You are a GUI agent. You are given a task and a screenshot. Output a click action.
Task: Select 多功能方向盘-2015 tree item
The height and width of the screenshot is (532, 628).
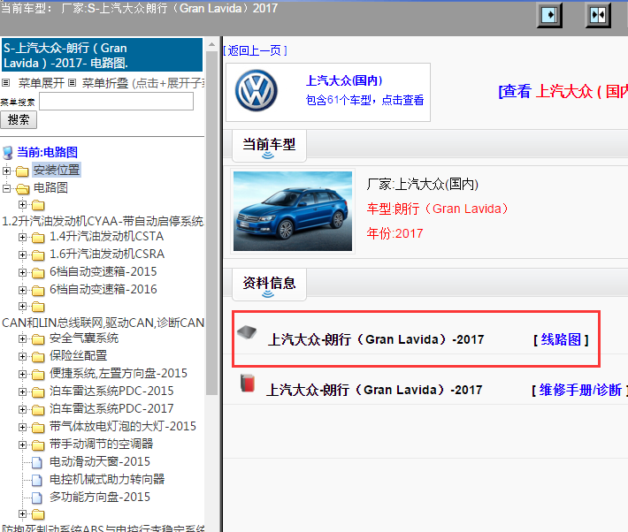[x=100, y=497]
